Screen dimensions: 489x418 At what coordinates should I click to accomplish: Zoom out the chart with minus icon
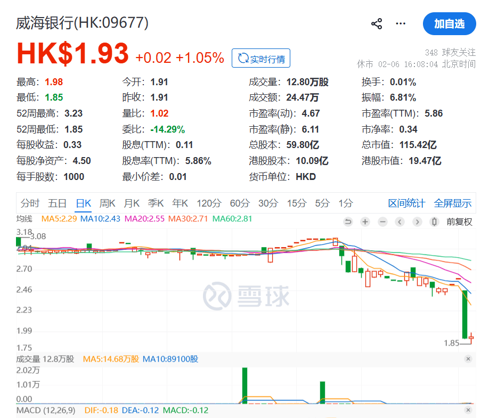[382, 222]
